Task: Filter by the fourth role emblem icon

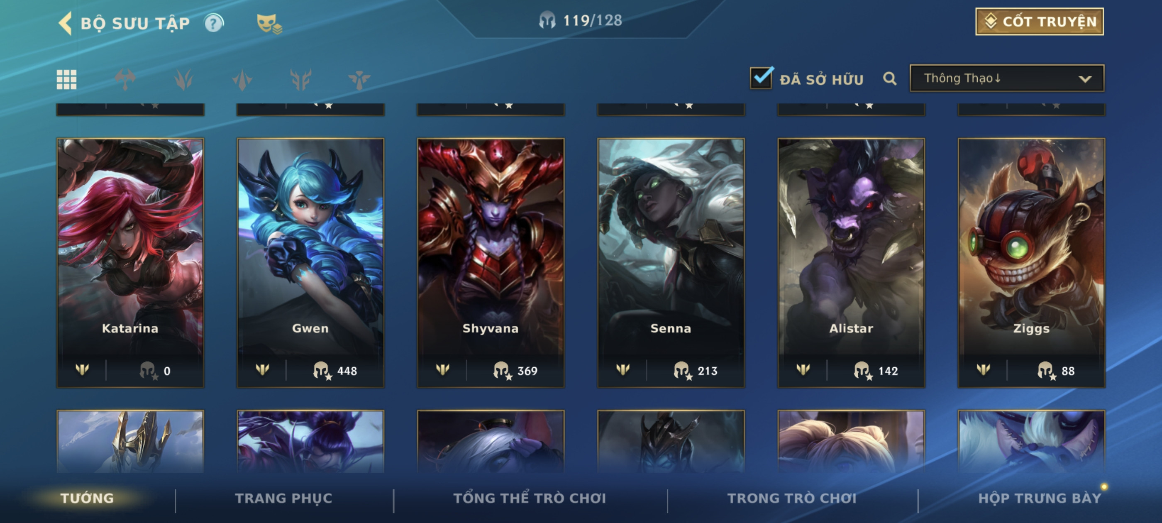Action: tap(301, 79)
